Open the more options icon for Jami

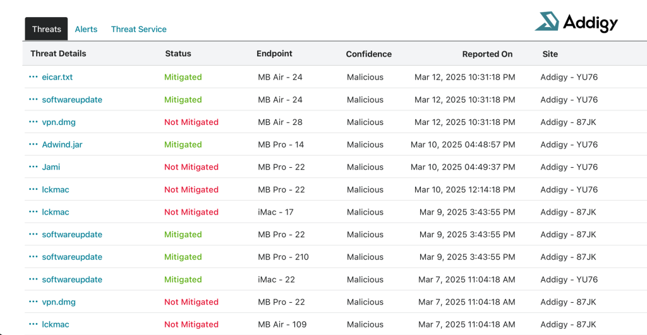[x=33, y=167]
